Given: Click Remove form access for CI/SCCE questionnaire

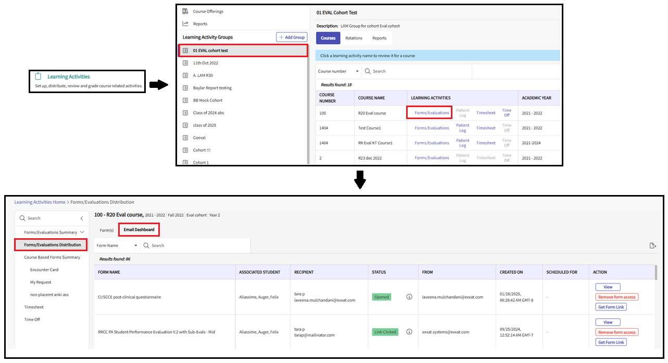Looking at the screenshot, I should point(616,297).
